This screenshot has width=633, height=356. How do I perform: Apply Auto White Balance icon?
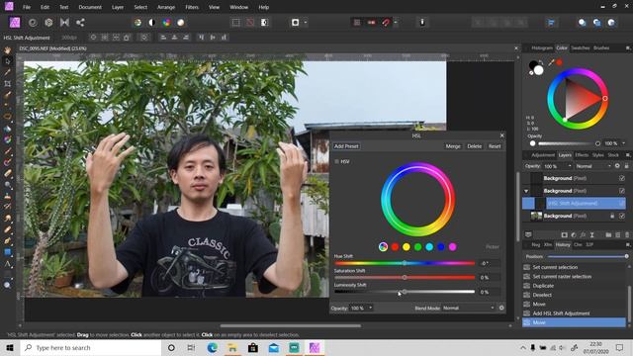click(x=181, y=23)
